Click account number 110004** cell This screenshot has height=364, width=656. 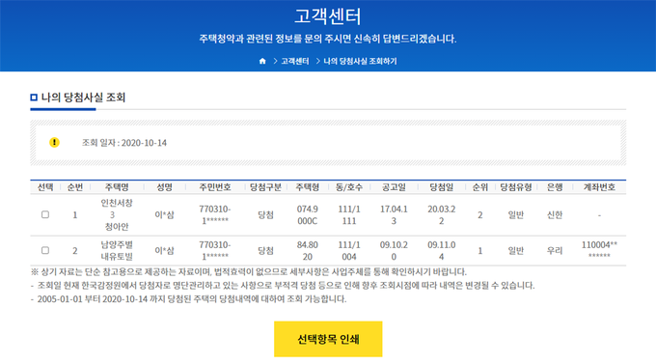(x=599, y=250)
